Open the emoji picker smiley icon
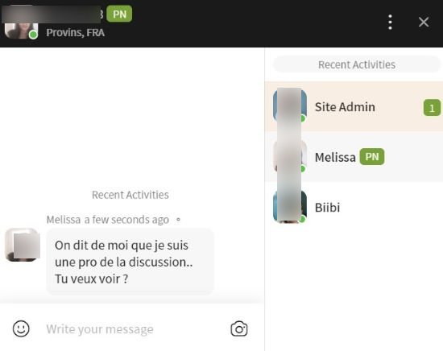Viewport: 443px width, 351px height. pos(21,328)
